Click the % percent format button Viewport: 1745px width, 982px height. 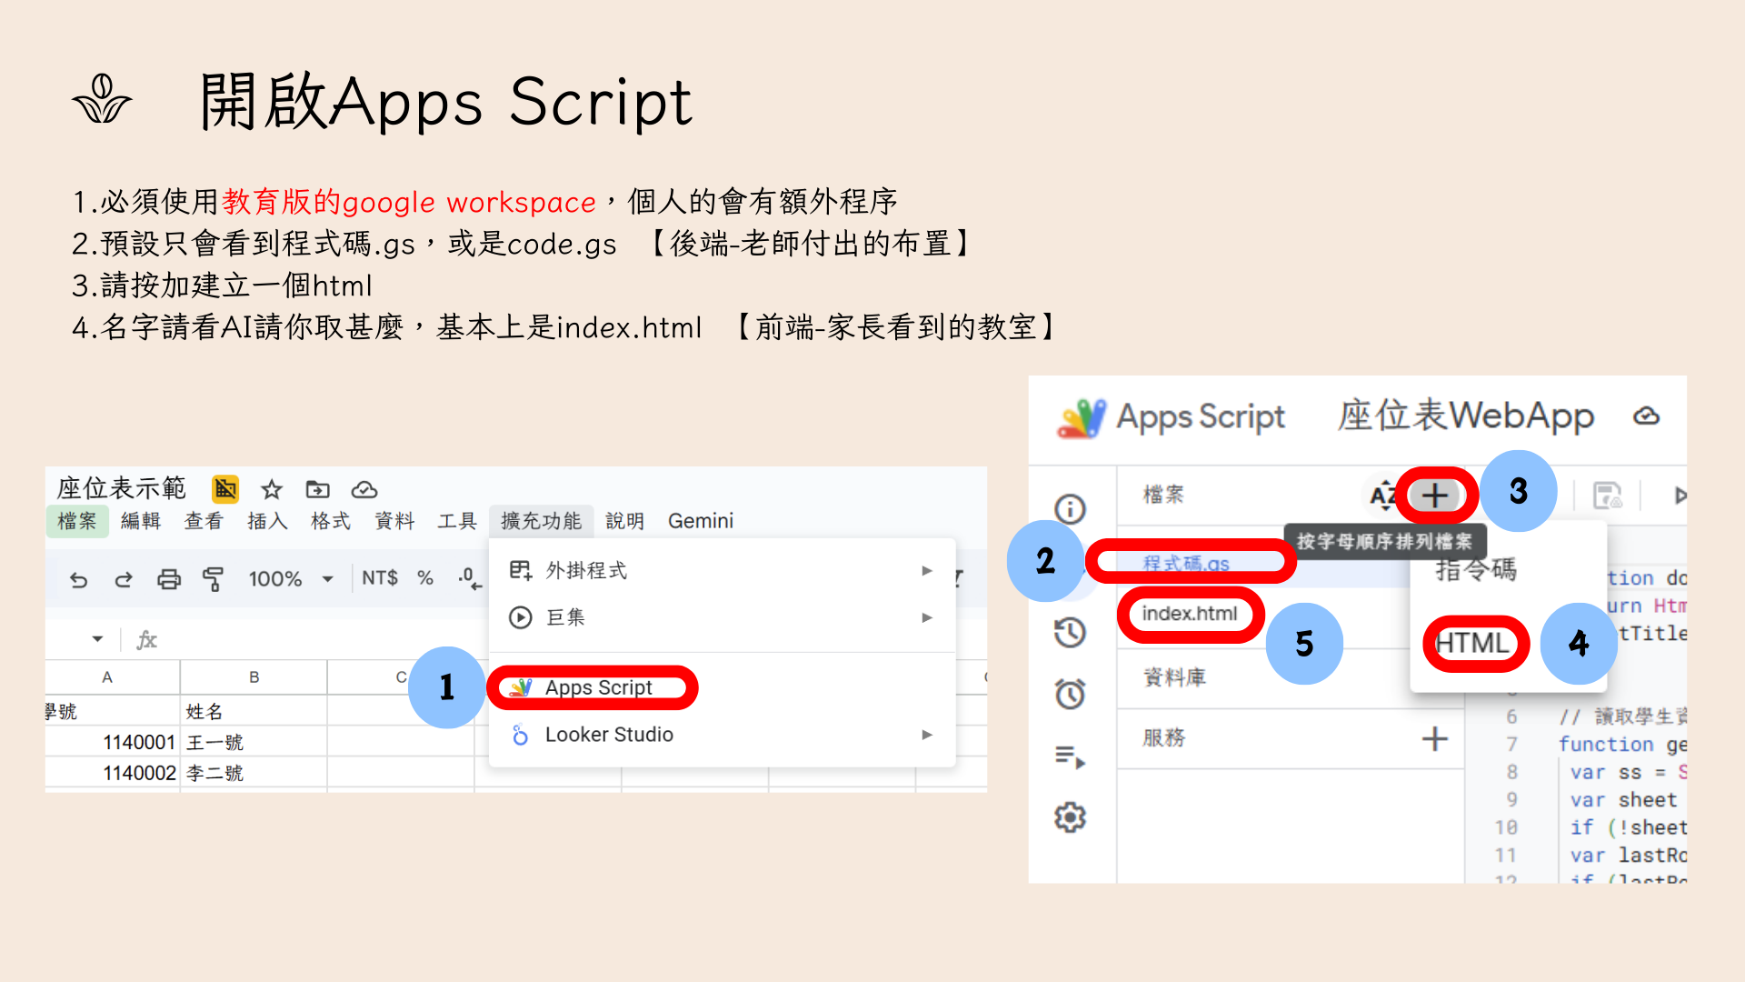(424, 578)
